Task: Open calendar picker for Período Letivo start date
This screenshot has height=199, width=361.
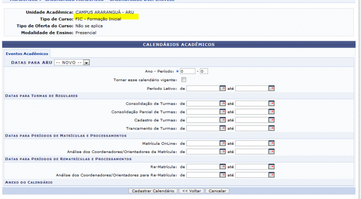Action: point(222,88)
